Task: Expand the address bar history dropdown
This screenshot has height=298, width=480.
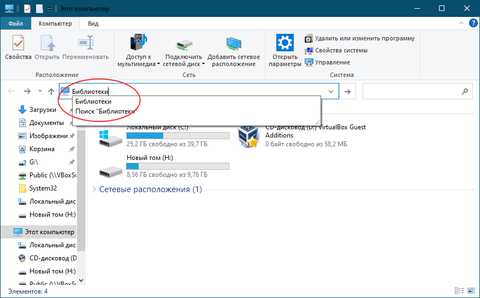Action: [x=331, y=92]
